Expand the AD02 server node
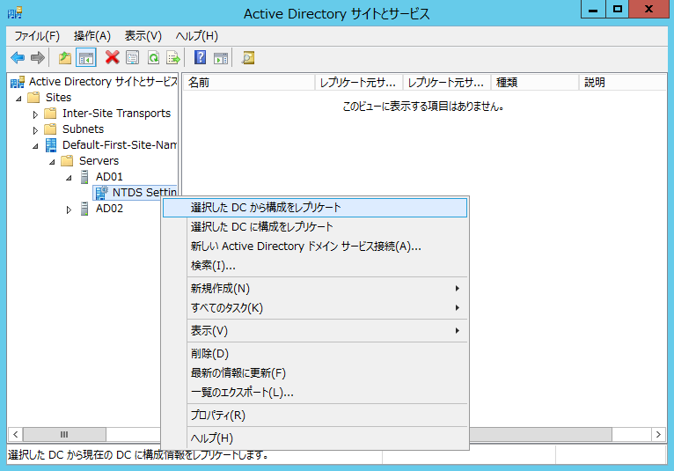The image size is (674, 471). point(70,210)
